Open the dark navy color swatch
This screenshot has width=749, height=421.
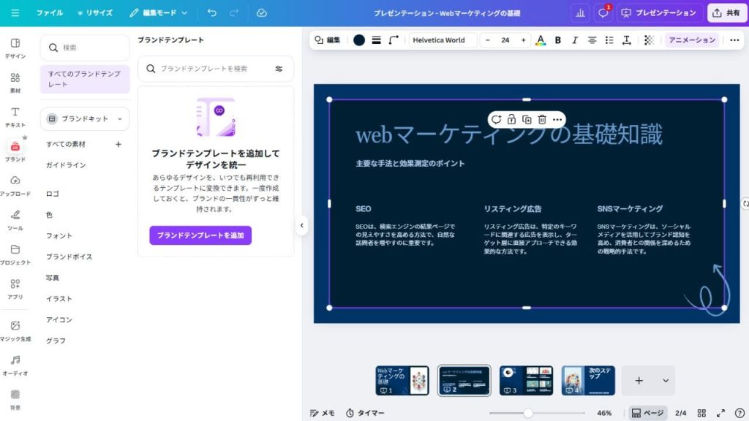[359, 40]
